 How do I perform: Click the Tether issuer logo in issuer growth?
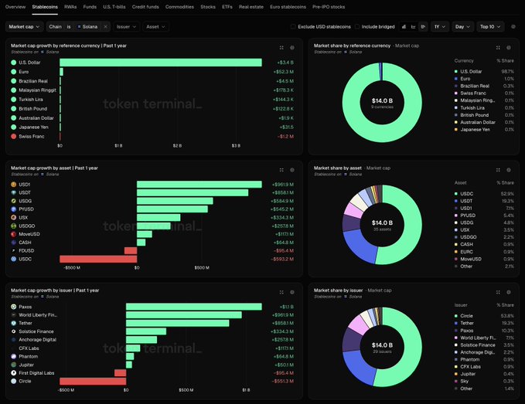[13, 323]
